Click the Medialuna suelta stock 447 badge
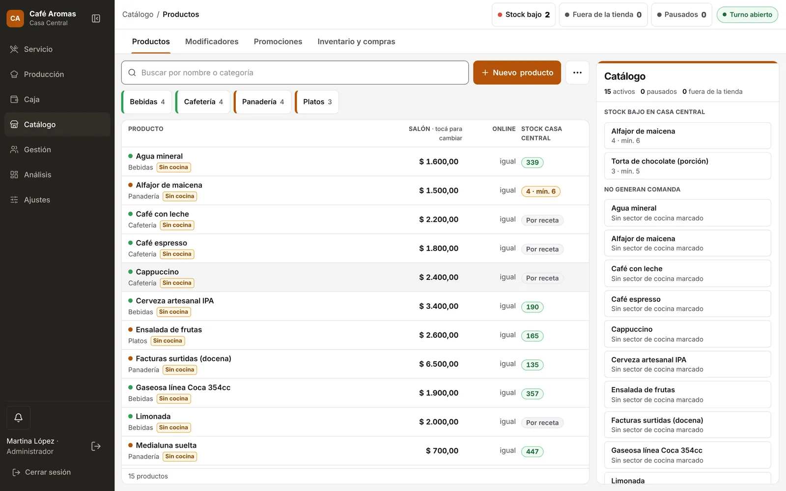Viewport: 786px width, 491px height. [x=533, y=452]
